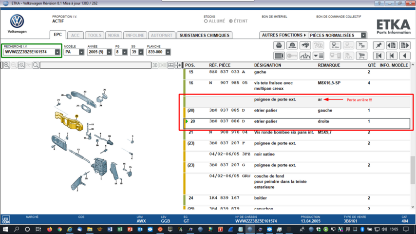Open notification center in system tray
The height and width of the screenshot is (234, 416).
406,229
